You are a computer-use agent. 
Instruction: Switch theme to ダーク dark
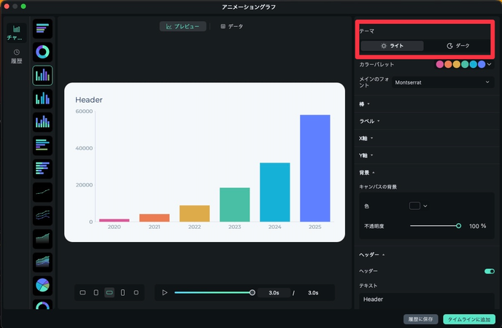pyautogui.click(x=457, y=46)
